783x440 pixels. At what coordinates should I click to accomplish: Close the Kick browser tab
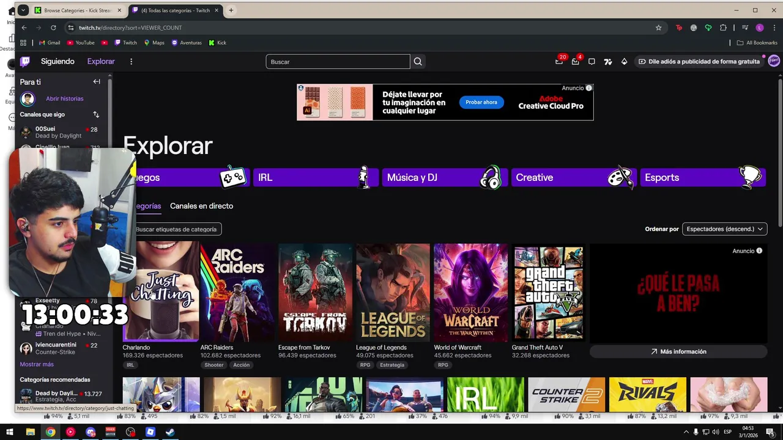(119, 10)
